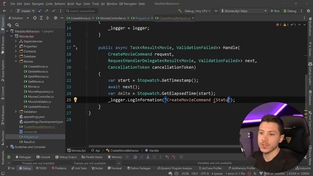Switch to the MoviesController.cs editor tab
Viewport: 313px width, 176px height.
pos(113,18)
